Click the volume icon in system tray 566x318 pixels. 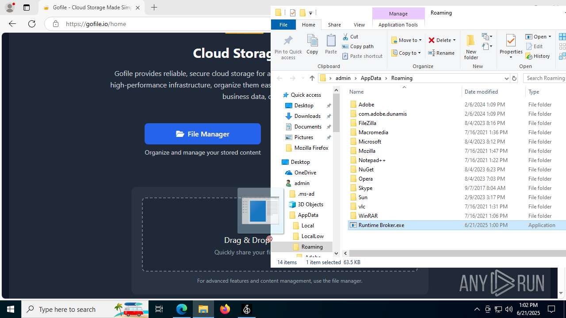[509, 309]
